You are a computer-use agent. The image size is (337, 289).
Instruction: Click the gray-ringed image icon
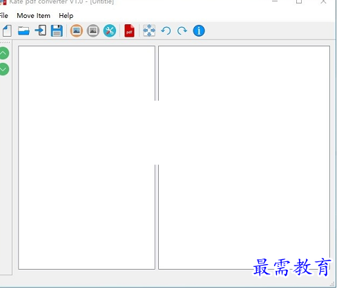93,30
